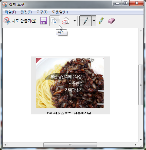
Task: Click the horizontal scrollbar right arrow
Action: pyautogui.click(x=136, y=145)
